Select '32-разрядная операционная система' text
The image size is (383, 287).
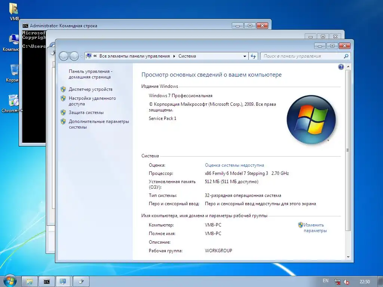coord(243,195)
